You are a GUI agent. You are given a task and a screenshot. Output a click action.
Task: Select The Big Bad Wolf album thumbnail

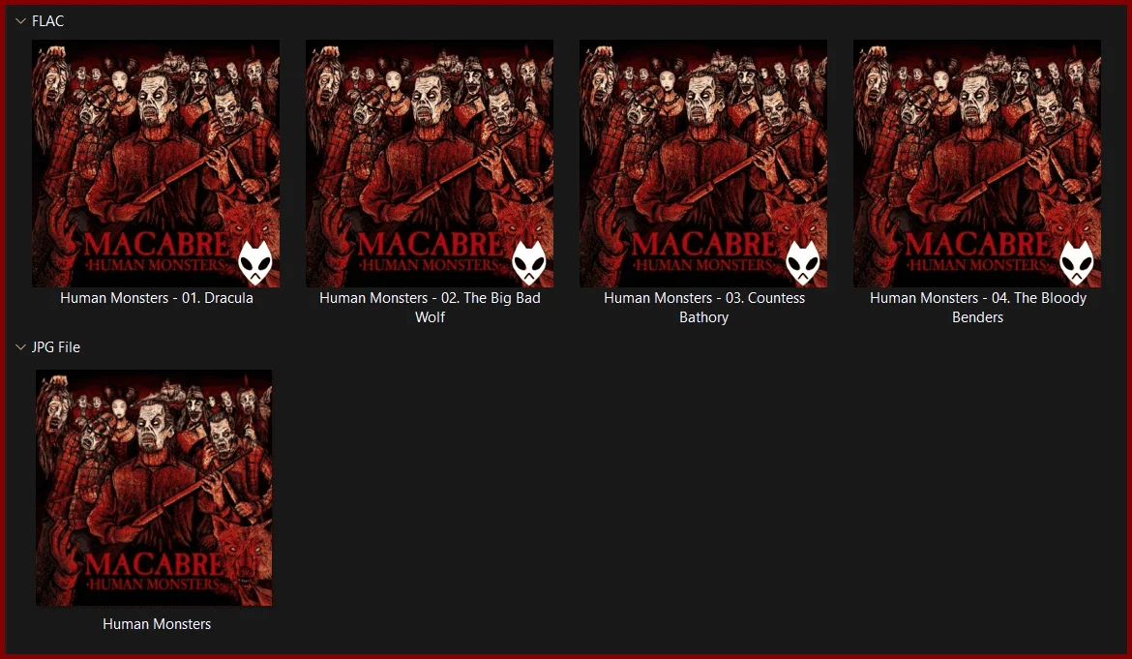[430, 164]
